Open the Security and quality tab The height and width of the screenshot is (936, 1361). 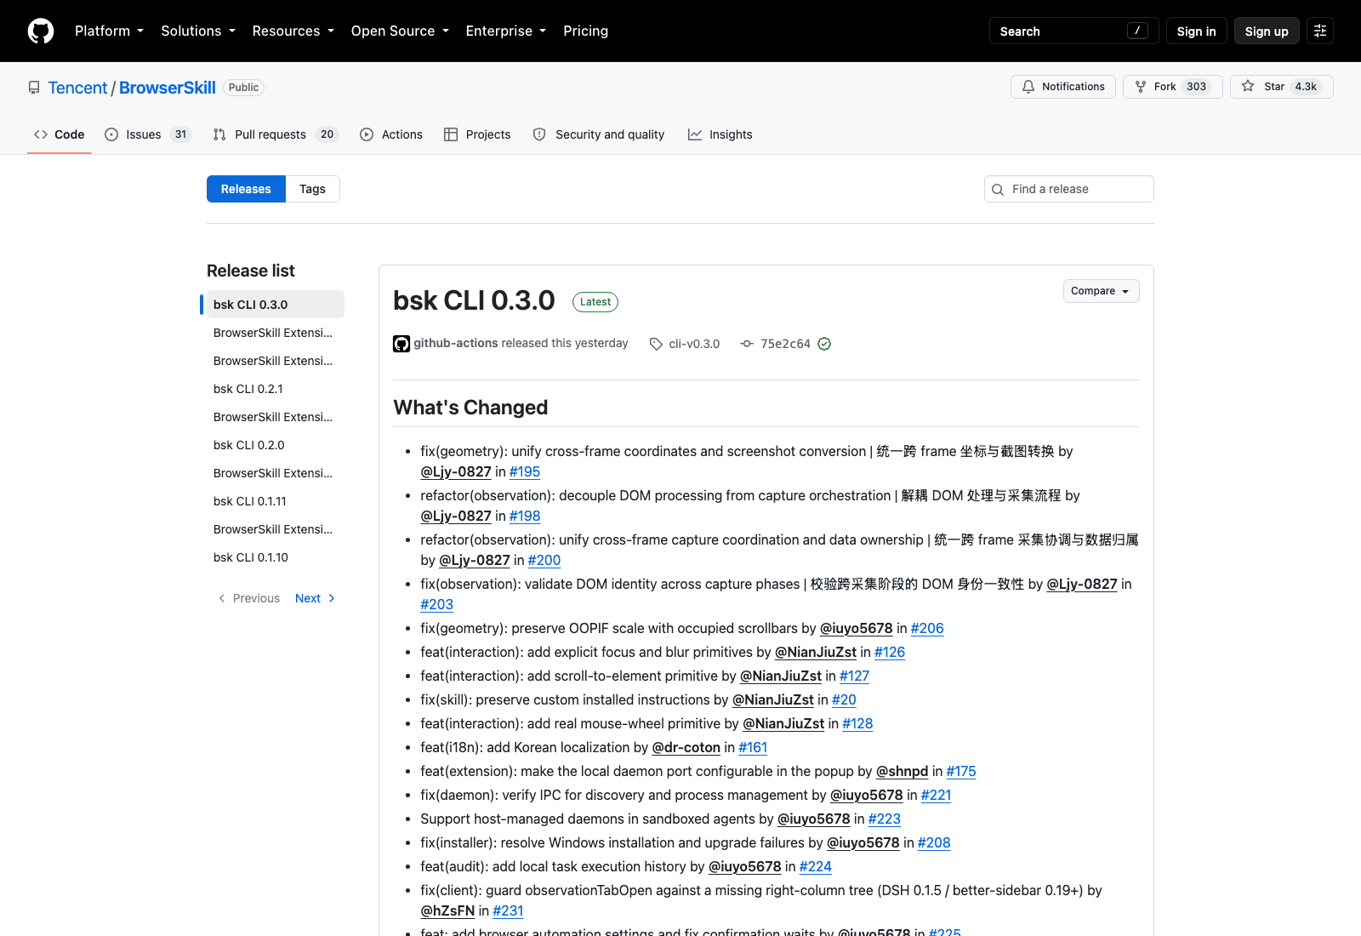click(x=599, y=134)
